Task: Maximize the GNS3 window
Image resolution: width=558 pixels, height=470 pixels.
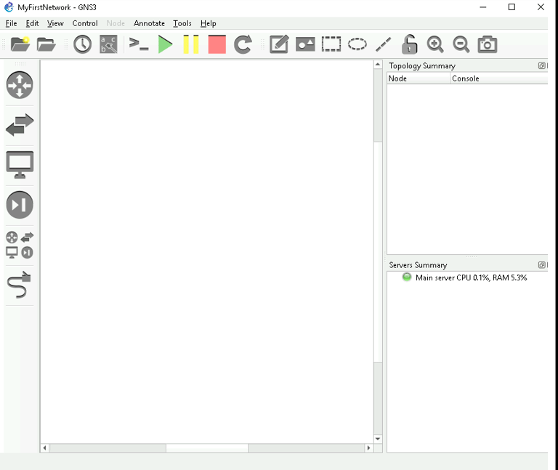Action: pos(511,7)
